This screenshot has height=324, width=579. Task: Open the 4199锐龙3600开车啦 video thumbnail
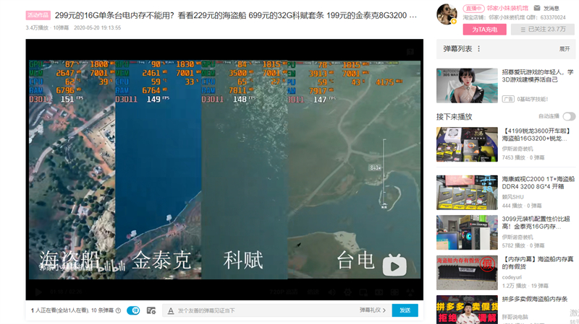467,144
